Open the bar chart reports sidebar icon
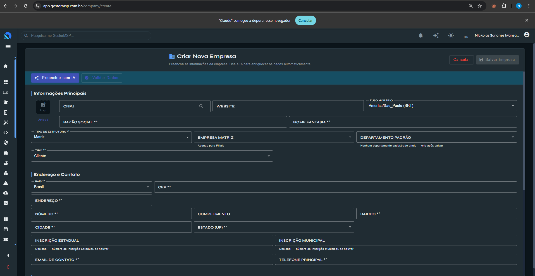The width and height of the screenshot is (535, 276). [6, 203]
